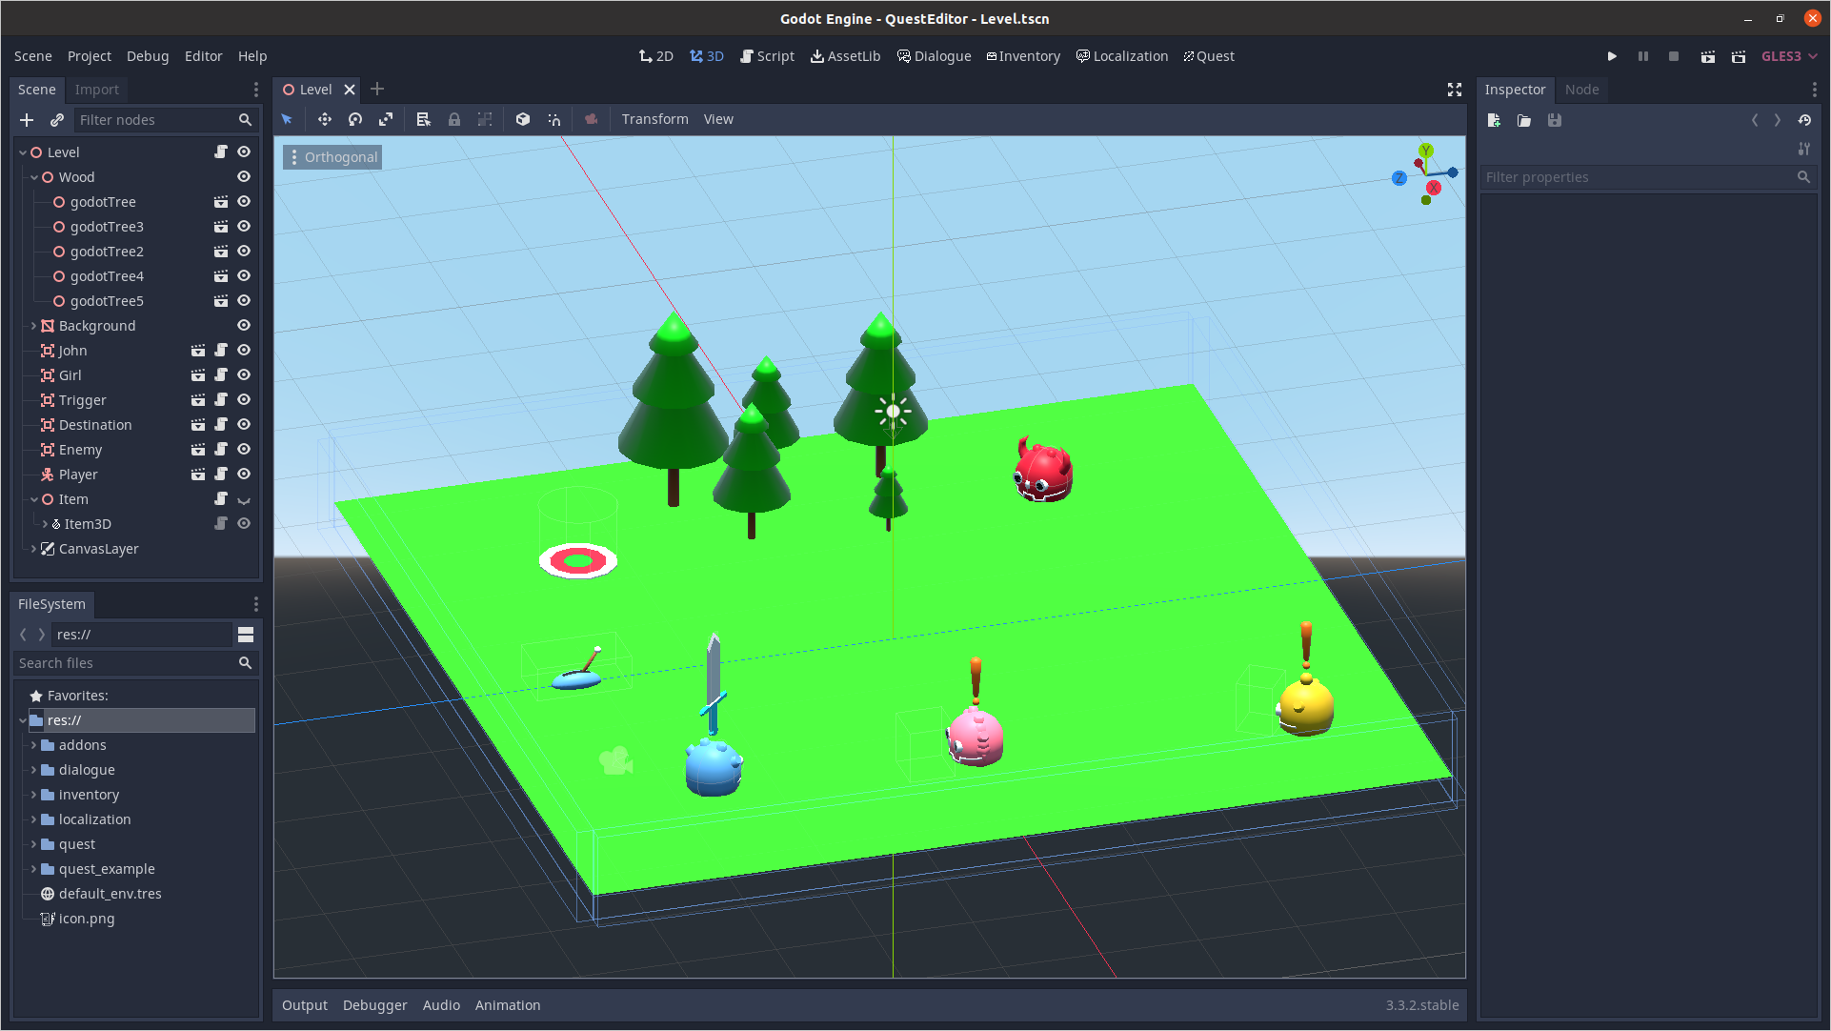Toggle visibility of Enemy node
This screenshot has height=1031, width=1831.
point(244,449)
